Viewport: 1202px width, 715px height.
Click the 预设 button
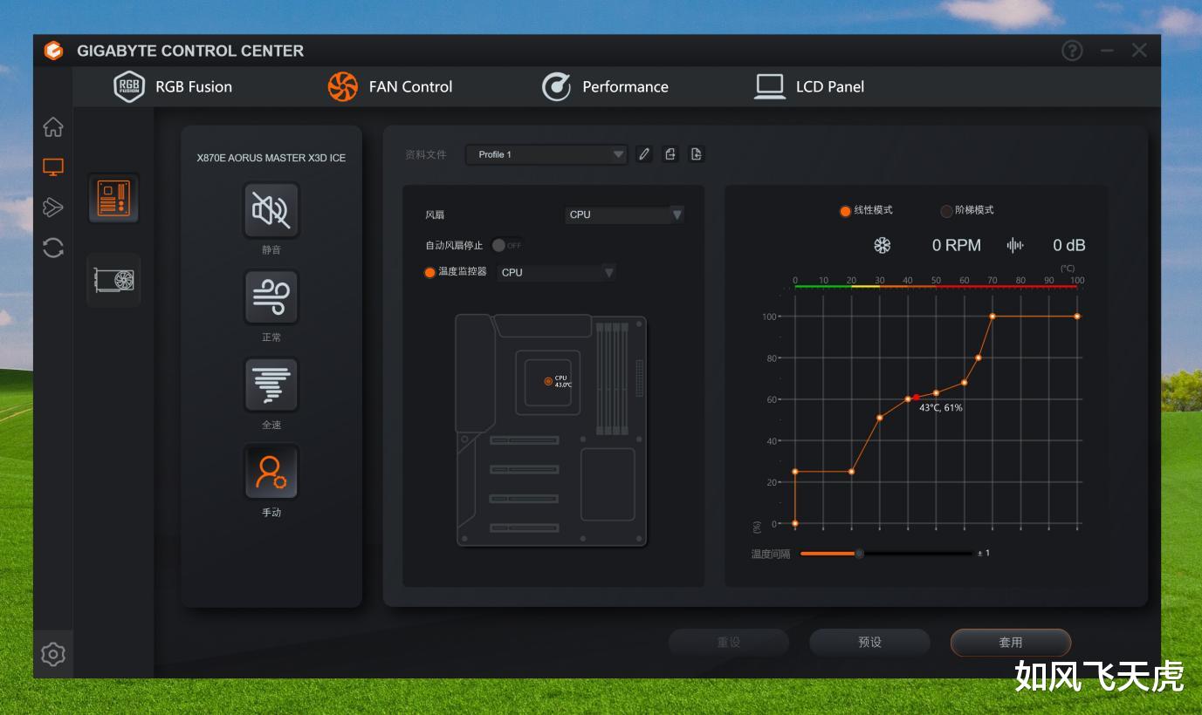pyautogui.click(x=869, y=642)
